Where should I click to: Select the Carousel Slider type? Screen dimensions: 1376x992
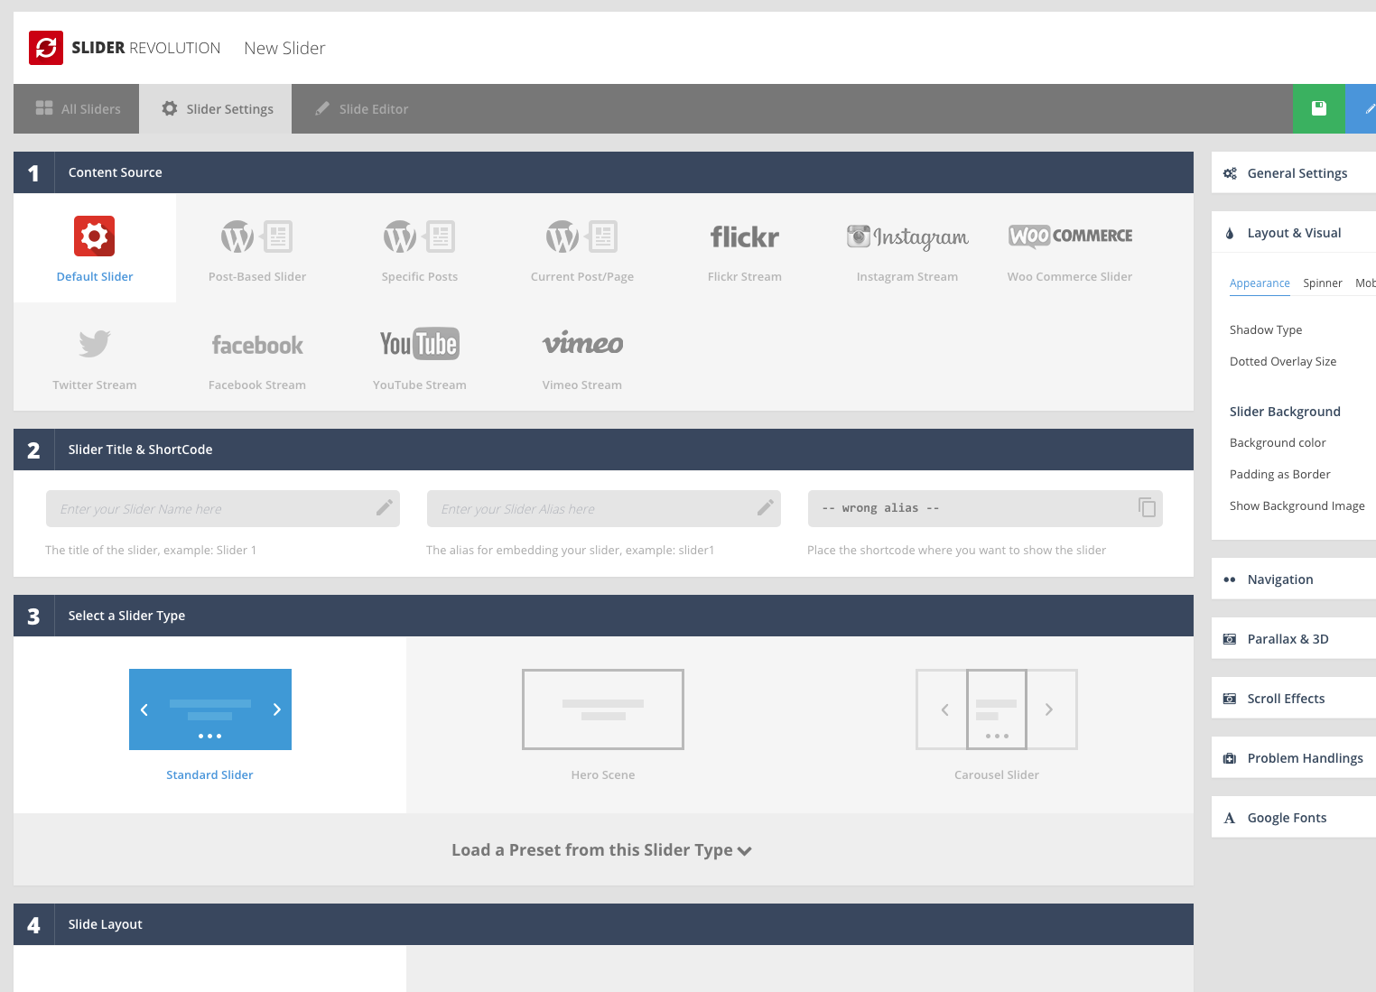click(997, 725)
